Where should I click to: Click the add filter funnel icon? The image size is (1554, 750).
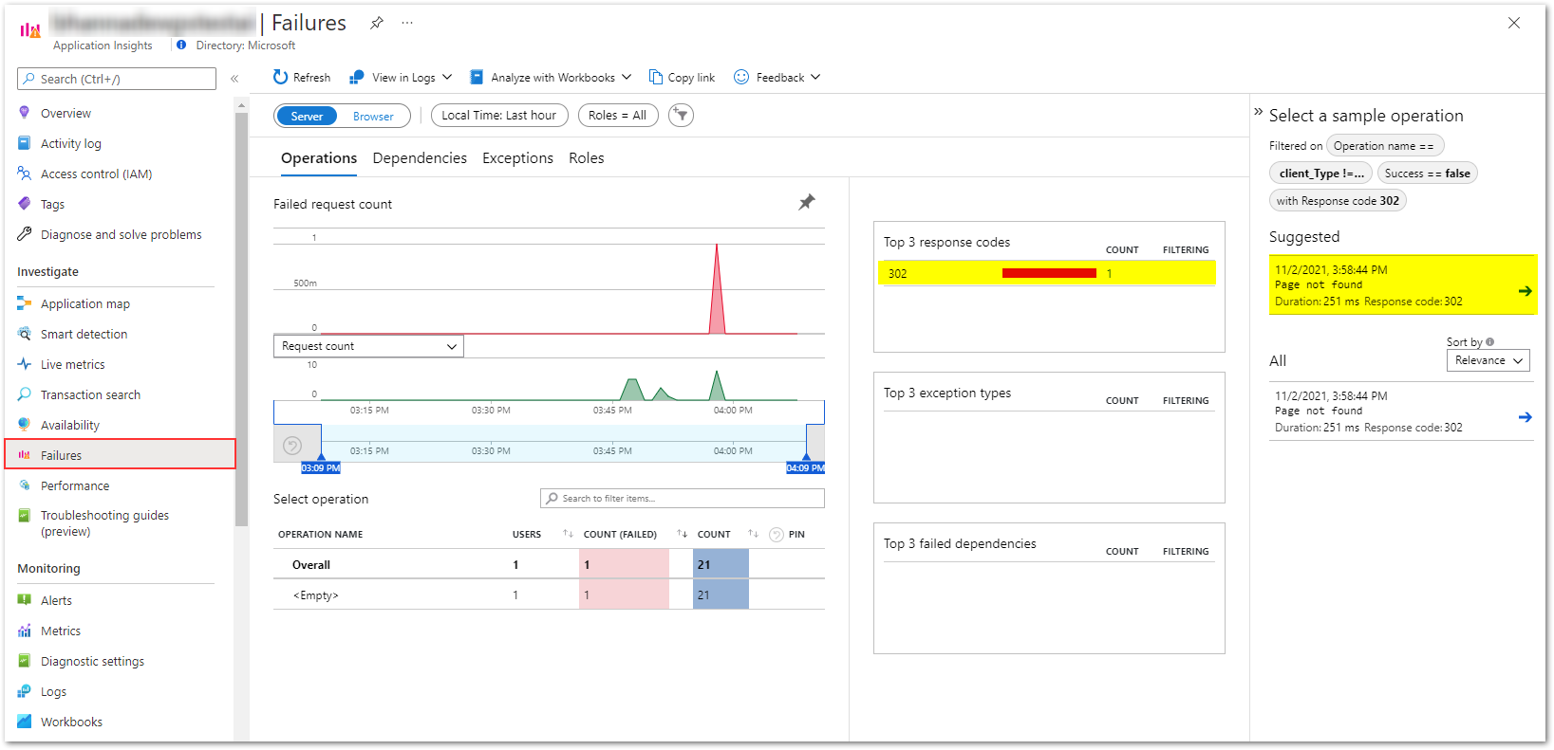(x=681, y=116)
